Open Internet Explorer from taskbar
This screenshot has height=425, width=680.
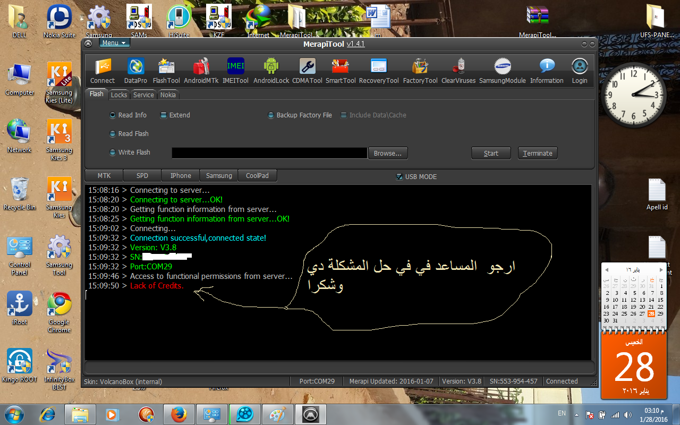(x=48, y=414)
